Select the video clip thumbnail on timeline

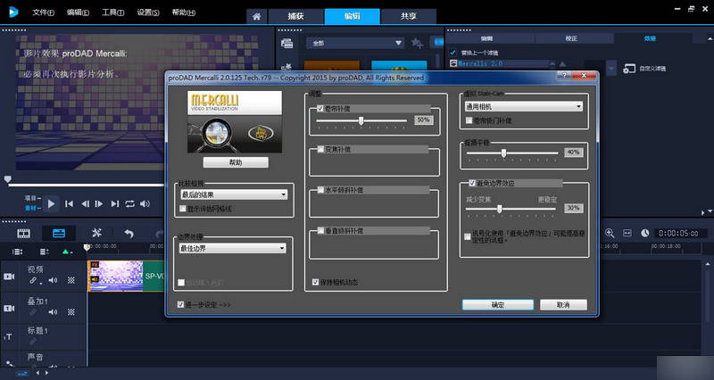[116, 276]
